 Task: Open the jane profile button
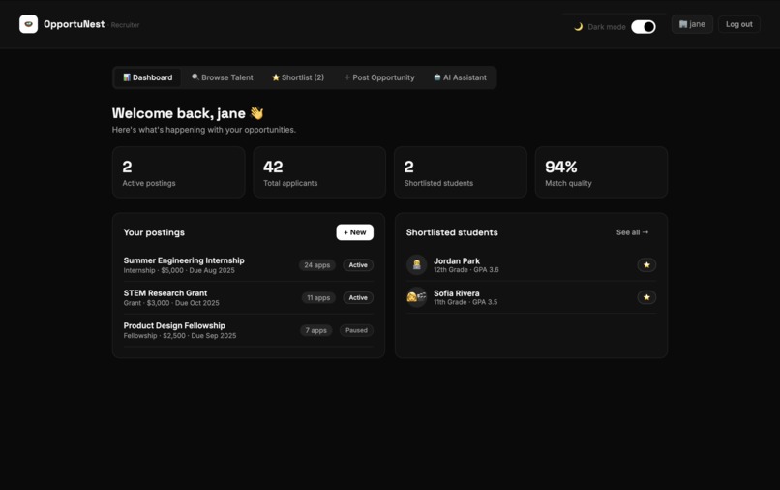692,24
